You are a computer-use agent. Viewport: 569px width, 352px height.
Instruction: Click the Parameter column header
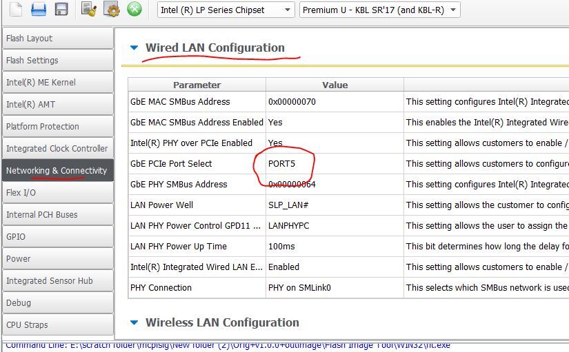tap(197, 85)
